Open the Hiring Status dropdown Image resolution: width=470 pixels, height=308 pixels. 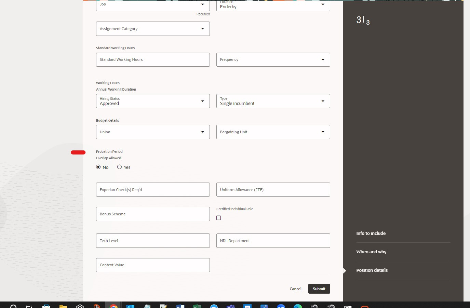pos(153,101)
